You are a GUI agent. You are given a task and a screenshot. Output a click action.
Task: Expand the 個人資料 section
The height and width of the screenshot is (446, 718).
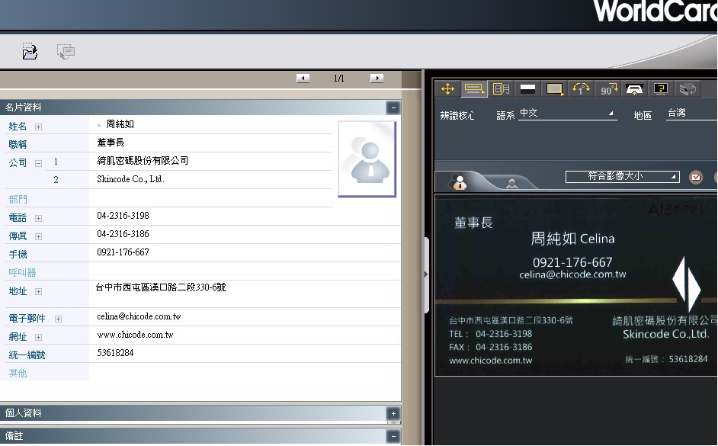coord(393,413)
